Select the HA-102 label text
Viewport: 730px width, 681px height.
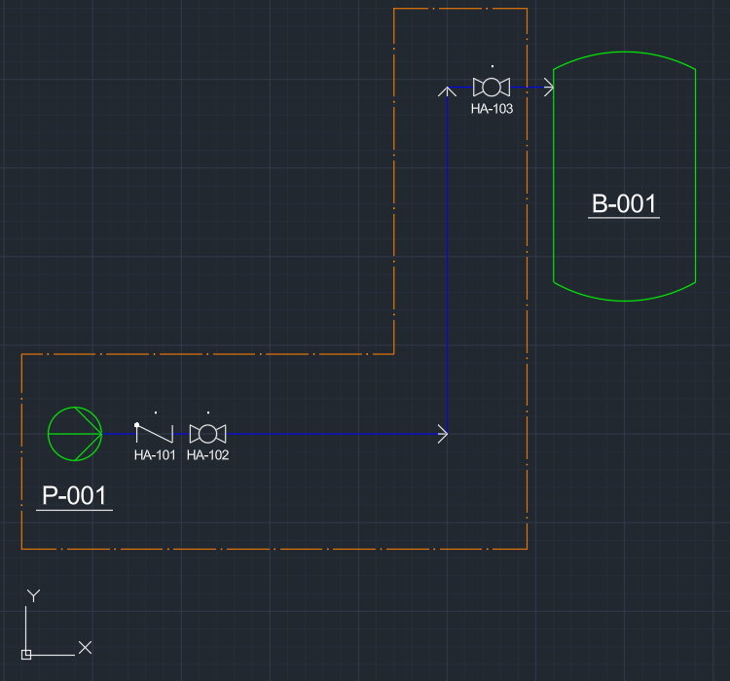(x=207, y=455)
